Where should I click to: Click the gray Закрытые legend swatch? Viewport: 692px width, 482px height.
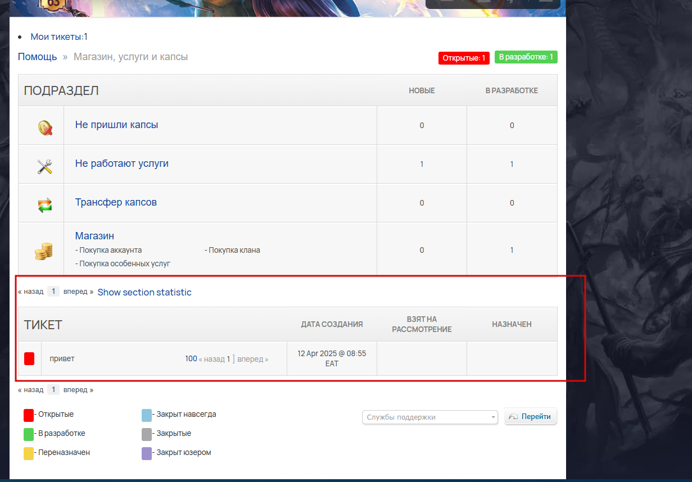click(x=147, y=434)
